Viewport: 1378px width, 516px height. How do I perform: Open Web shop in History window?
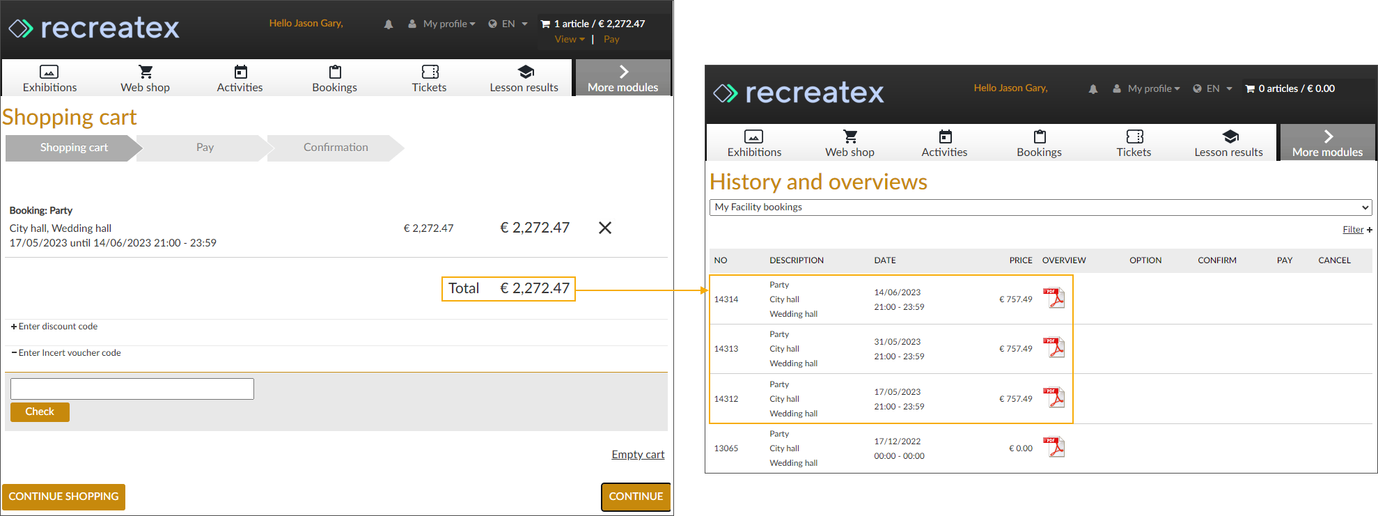click(849, 143)
